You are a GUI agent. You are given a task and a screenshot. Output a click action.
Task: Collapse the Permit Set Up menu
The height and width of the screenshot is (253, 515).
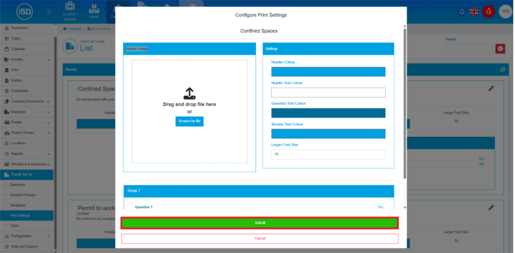27,174
